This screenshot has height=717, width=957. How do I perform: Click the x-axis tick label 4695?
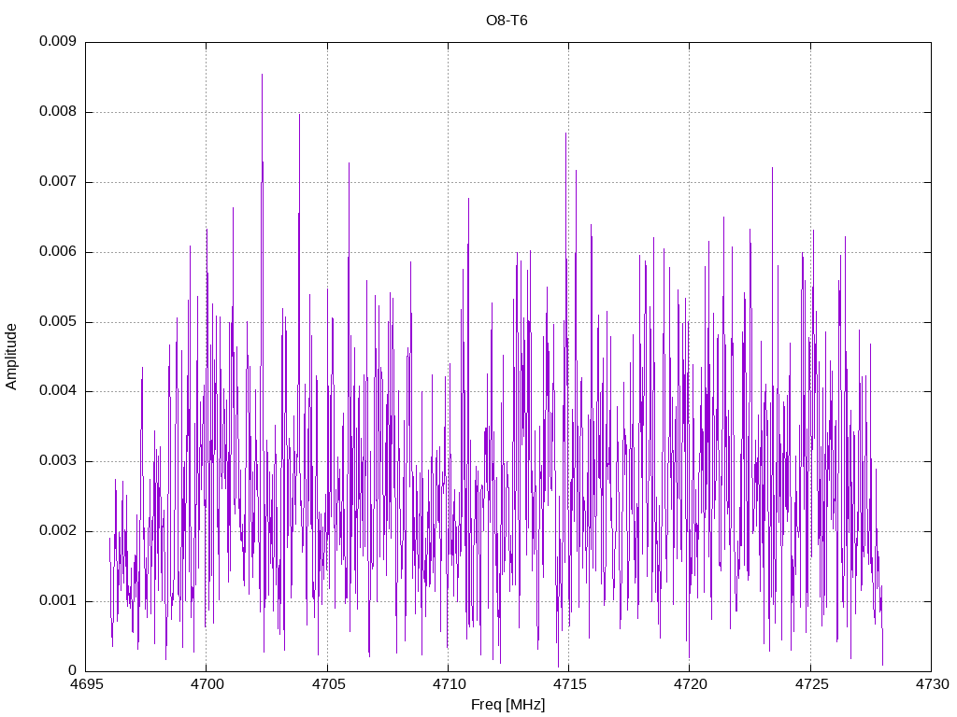point(86,684)
